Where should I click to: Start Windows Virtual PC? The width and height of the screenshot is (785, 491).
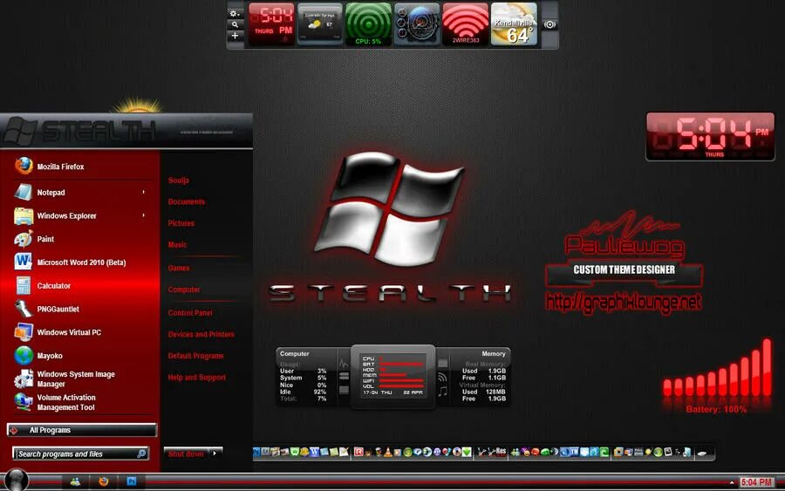point(69,332)
